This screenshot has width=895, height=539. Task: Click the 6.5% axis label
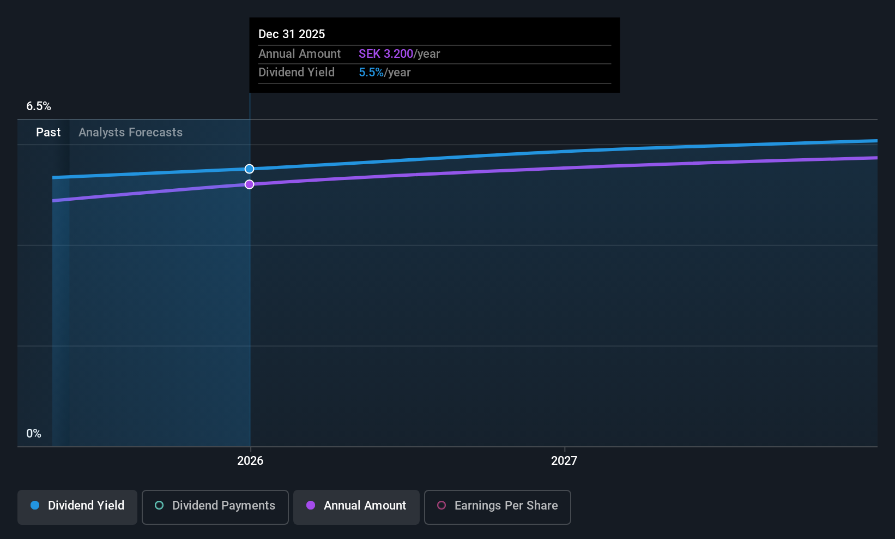coord(39,106)
